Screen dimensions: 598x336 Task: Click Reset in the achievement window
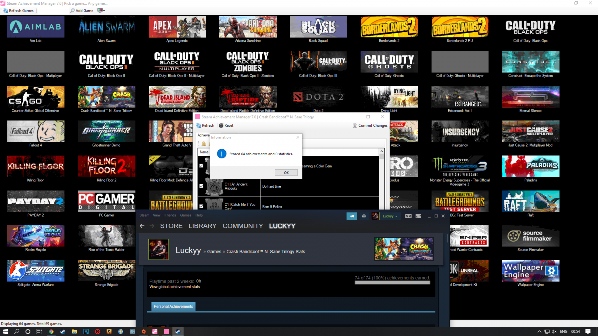[x=226, y=125]
